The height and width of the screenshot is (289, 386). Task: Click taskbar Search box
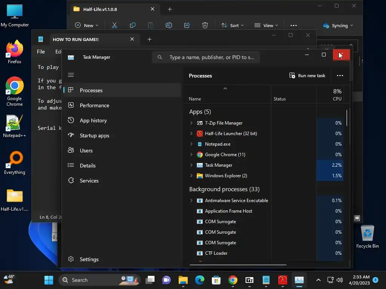point(100,280)
